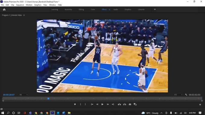The image size is (205, 115).
Task: Open the volume control in tray
Action: coord(185,113)
